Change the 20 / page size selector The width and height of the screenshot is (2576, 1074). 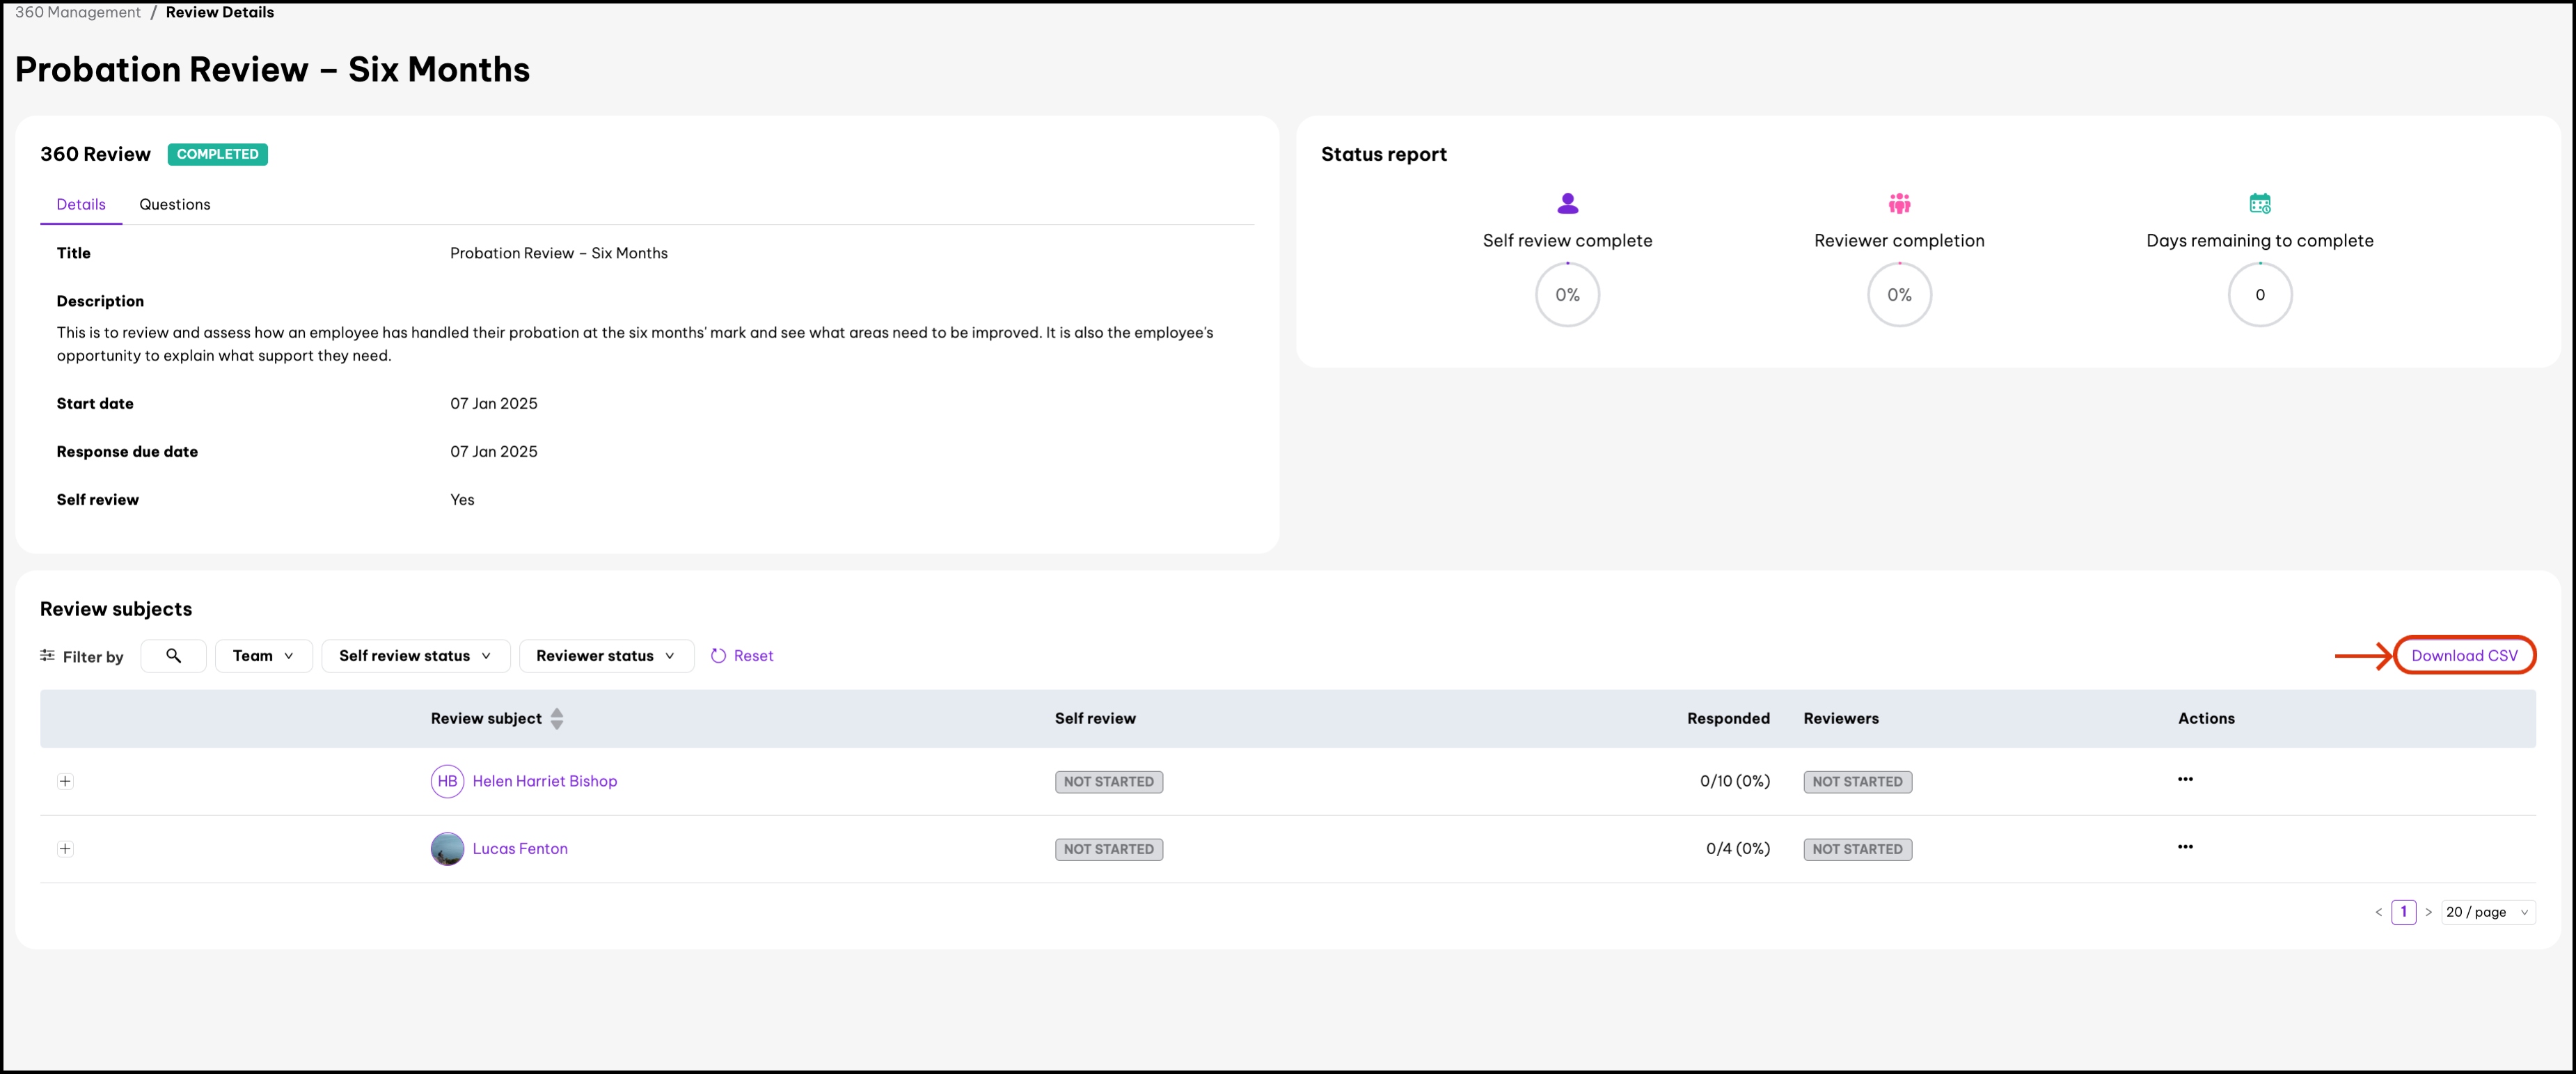tap(2487, 912)
